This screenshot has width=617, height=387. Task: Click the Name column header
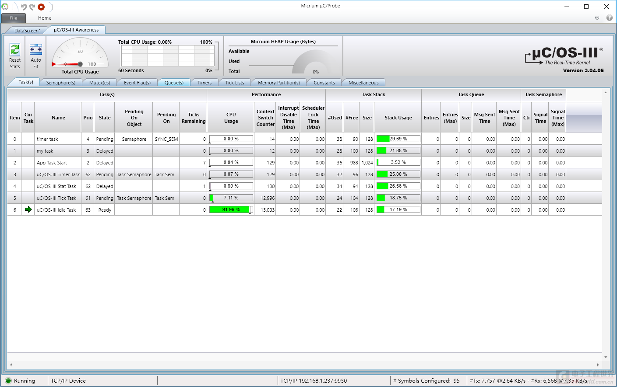[58, 118]
